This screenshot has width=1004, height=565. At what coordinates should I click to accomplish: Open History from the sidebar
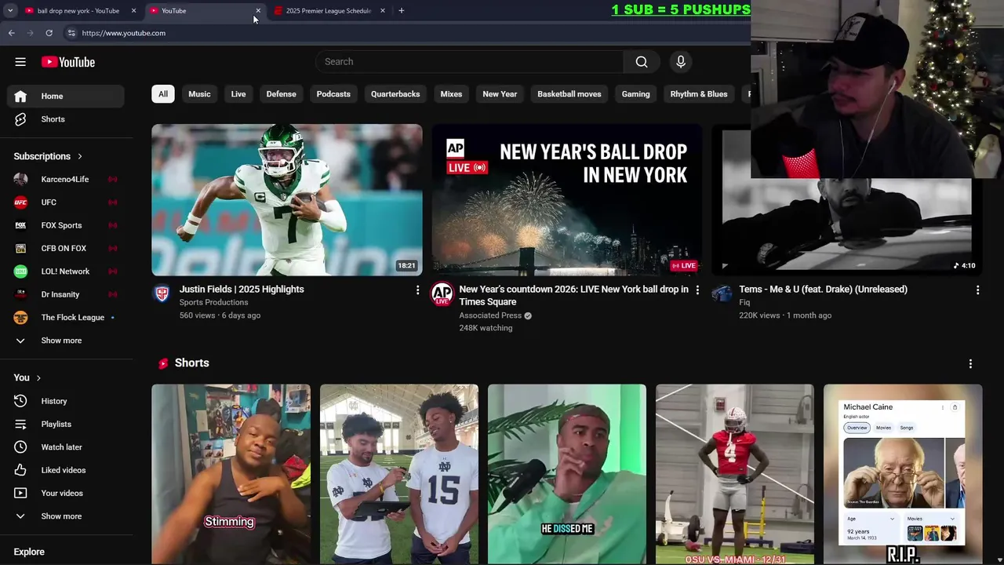(x=66, y=401)
